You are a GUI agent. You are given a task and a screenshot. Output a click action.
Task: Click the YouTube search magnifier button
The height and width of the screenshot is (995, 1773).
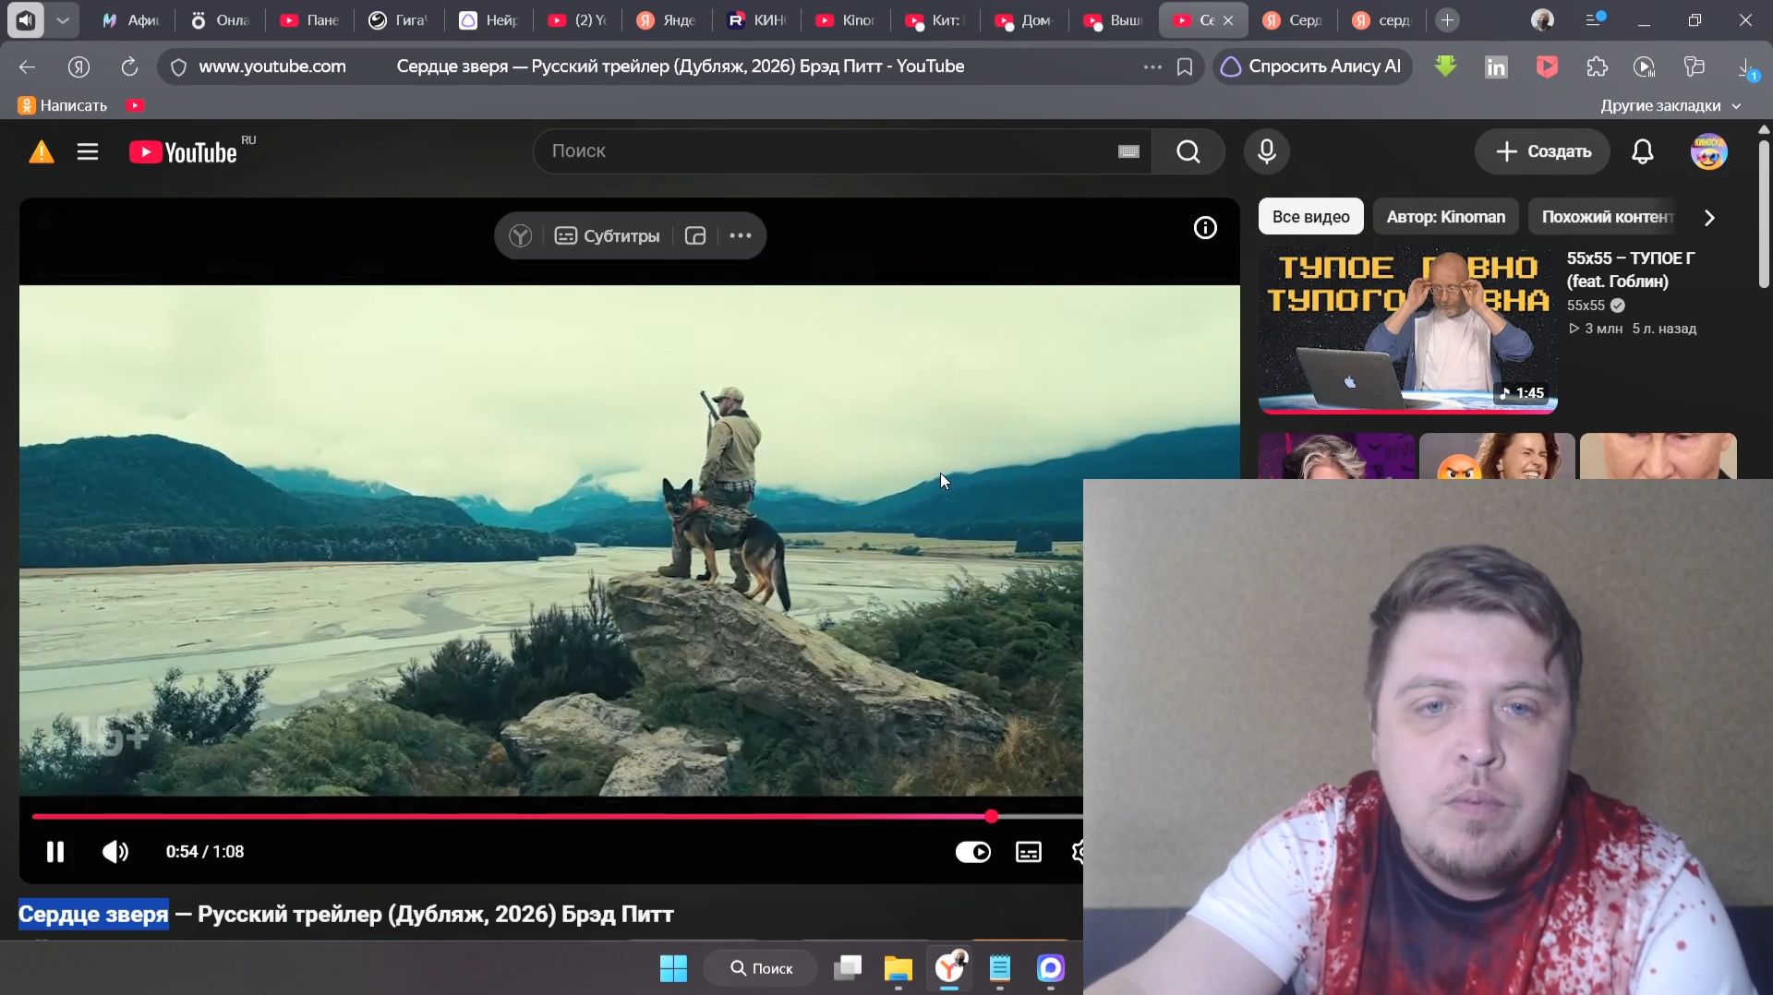pyautogui.click(x=1188, y=151)
